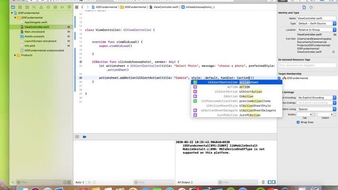Screen dimensions: 338x190
Task: Toggle breakpoints activation blue icon
Action: 84,137
